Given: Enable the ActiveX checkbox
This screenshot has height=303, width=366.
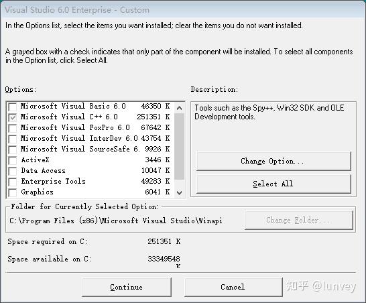Looking at the screenshot, I should (x=12, y=160).
